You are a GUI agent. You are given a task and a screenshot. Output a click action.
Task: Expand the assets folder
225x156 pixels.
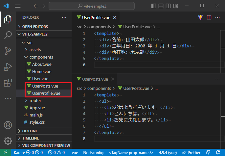coord(44,50)
